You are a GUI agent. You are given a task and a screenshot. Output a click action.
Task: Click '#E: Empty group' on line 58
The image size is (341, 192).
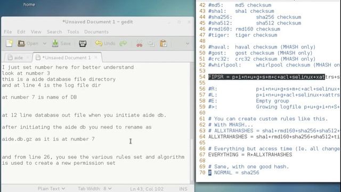point(249,101)
